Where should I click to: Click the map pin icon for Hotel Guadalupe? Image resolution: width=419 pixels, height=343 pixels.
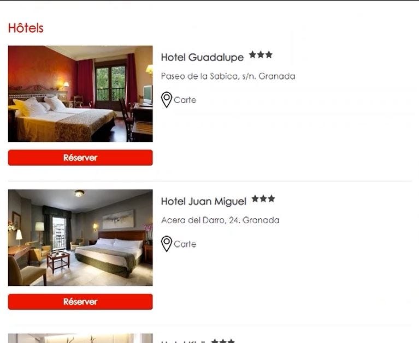167,99
